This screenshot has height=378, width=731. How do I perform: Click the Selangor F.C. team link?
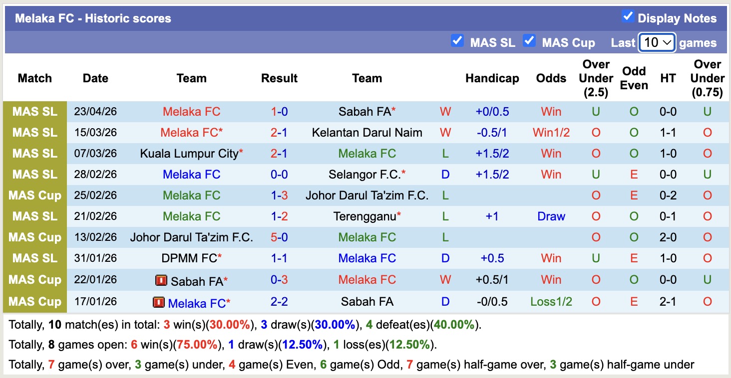tap(367, 175)
